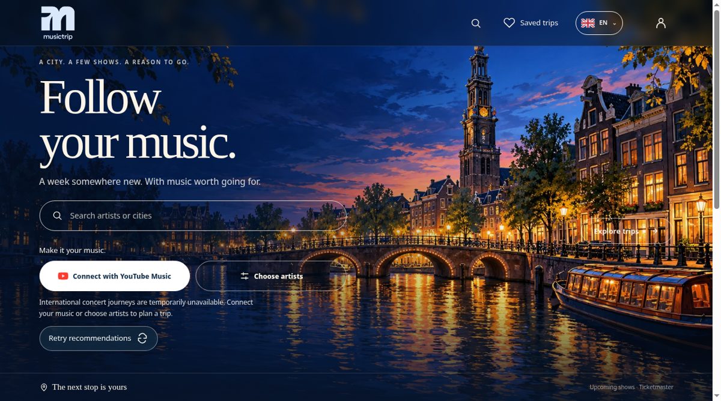Image resolution: width=721 pixels, height=401 pixels.
Task: Click the 'temporarily unavailable' notice text
Action: pyautogui.click(x=146, y=308)
